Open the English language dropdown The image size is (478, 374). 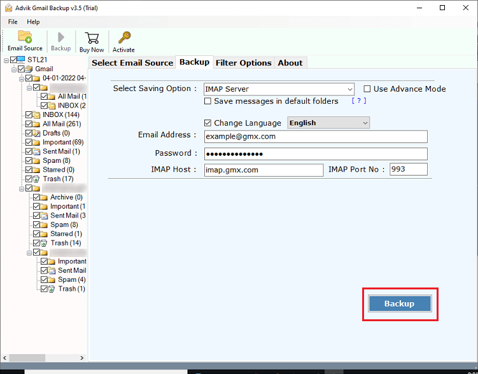328,123
